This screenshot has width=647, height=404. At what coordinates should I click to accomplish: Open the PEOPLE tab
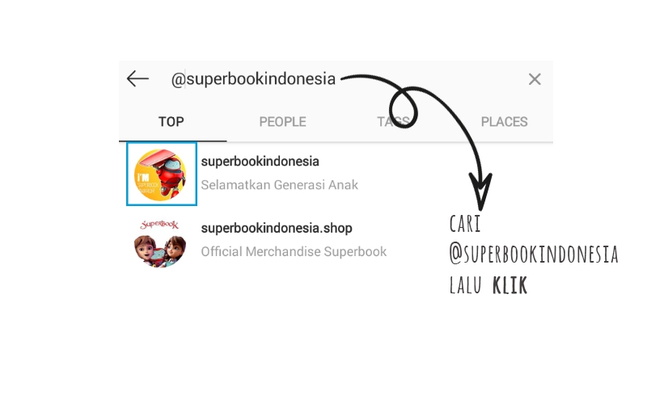[x=282, y=122]
